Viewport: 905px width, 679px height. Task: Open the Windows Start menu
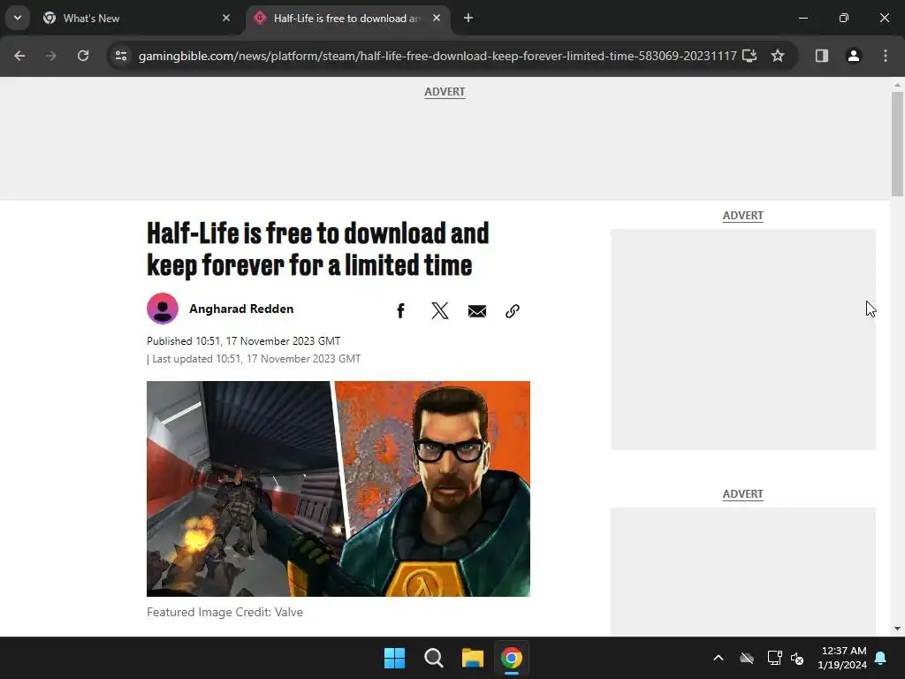[x=395, y=658]
